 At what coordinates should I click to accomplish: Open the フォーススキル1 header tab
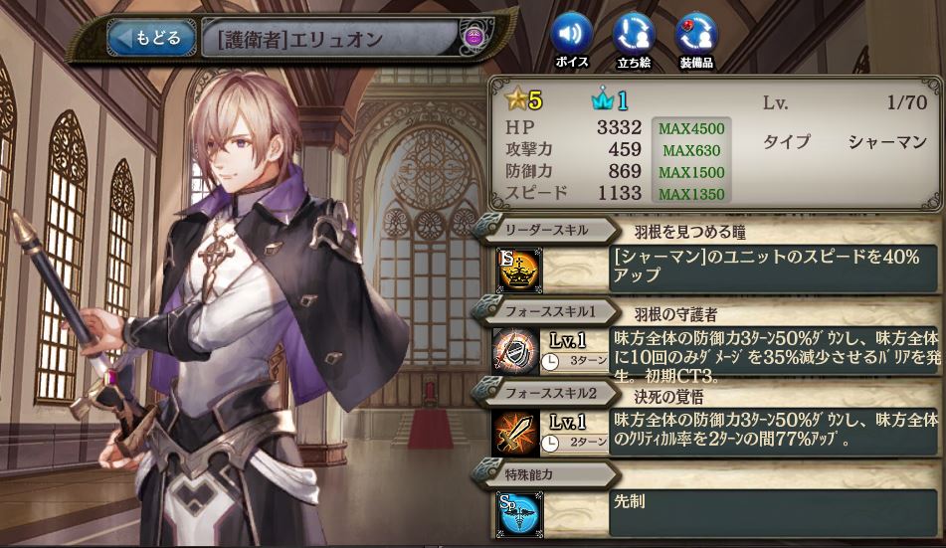546,312
